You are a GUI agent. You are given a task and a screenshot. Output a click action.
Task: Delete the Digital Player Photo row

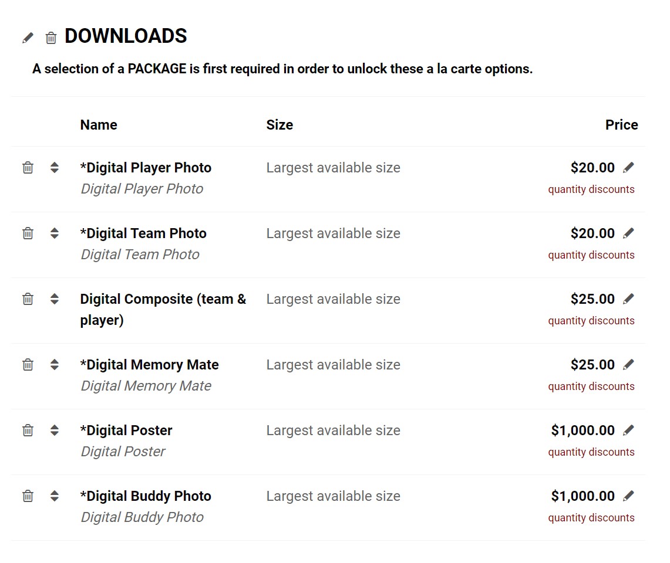click(x=28, y=168)
